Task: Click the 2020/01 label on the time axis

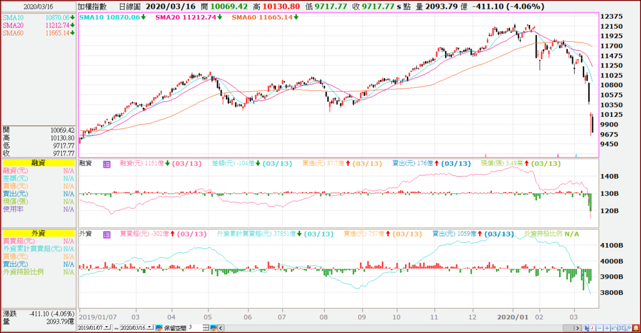Action: pos(512,317)
